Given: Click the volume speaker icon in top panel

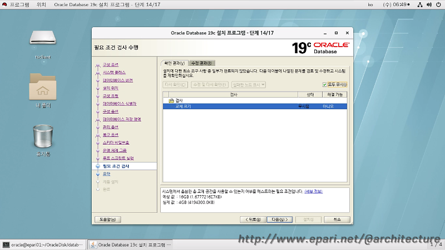Looking at the screenshot, I should 429,4.
